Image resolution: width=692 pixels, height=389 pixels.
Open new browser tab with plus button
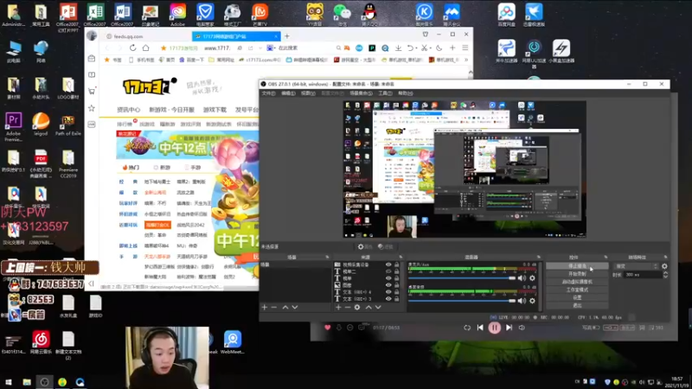tap(287, 36)
